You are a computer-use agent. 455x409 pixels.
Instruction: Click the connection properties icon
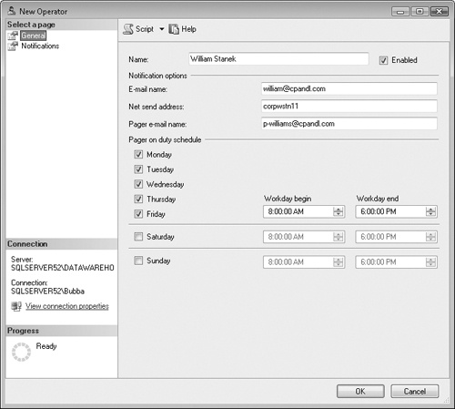16,306
